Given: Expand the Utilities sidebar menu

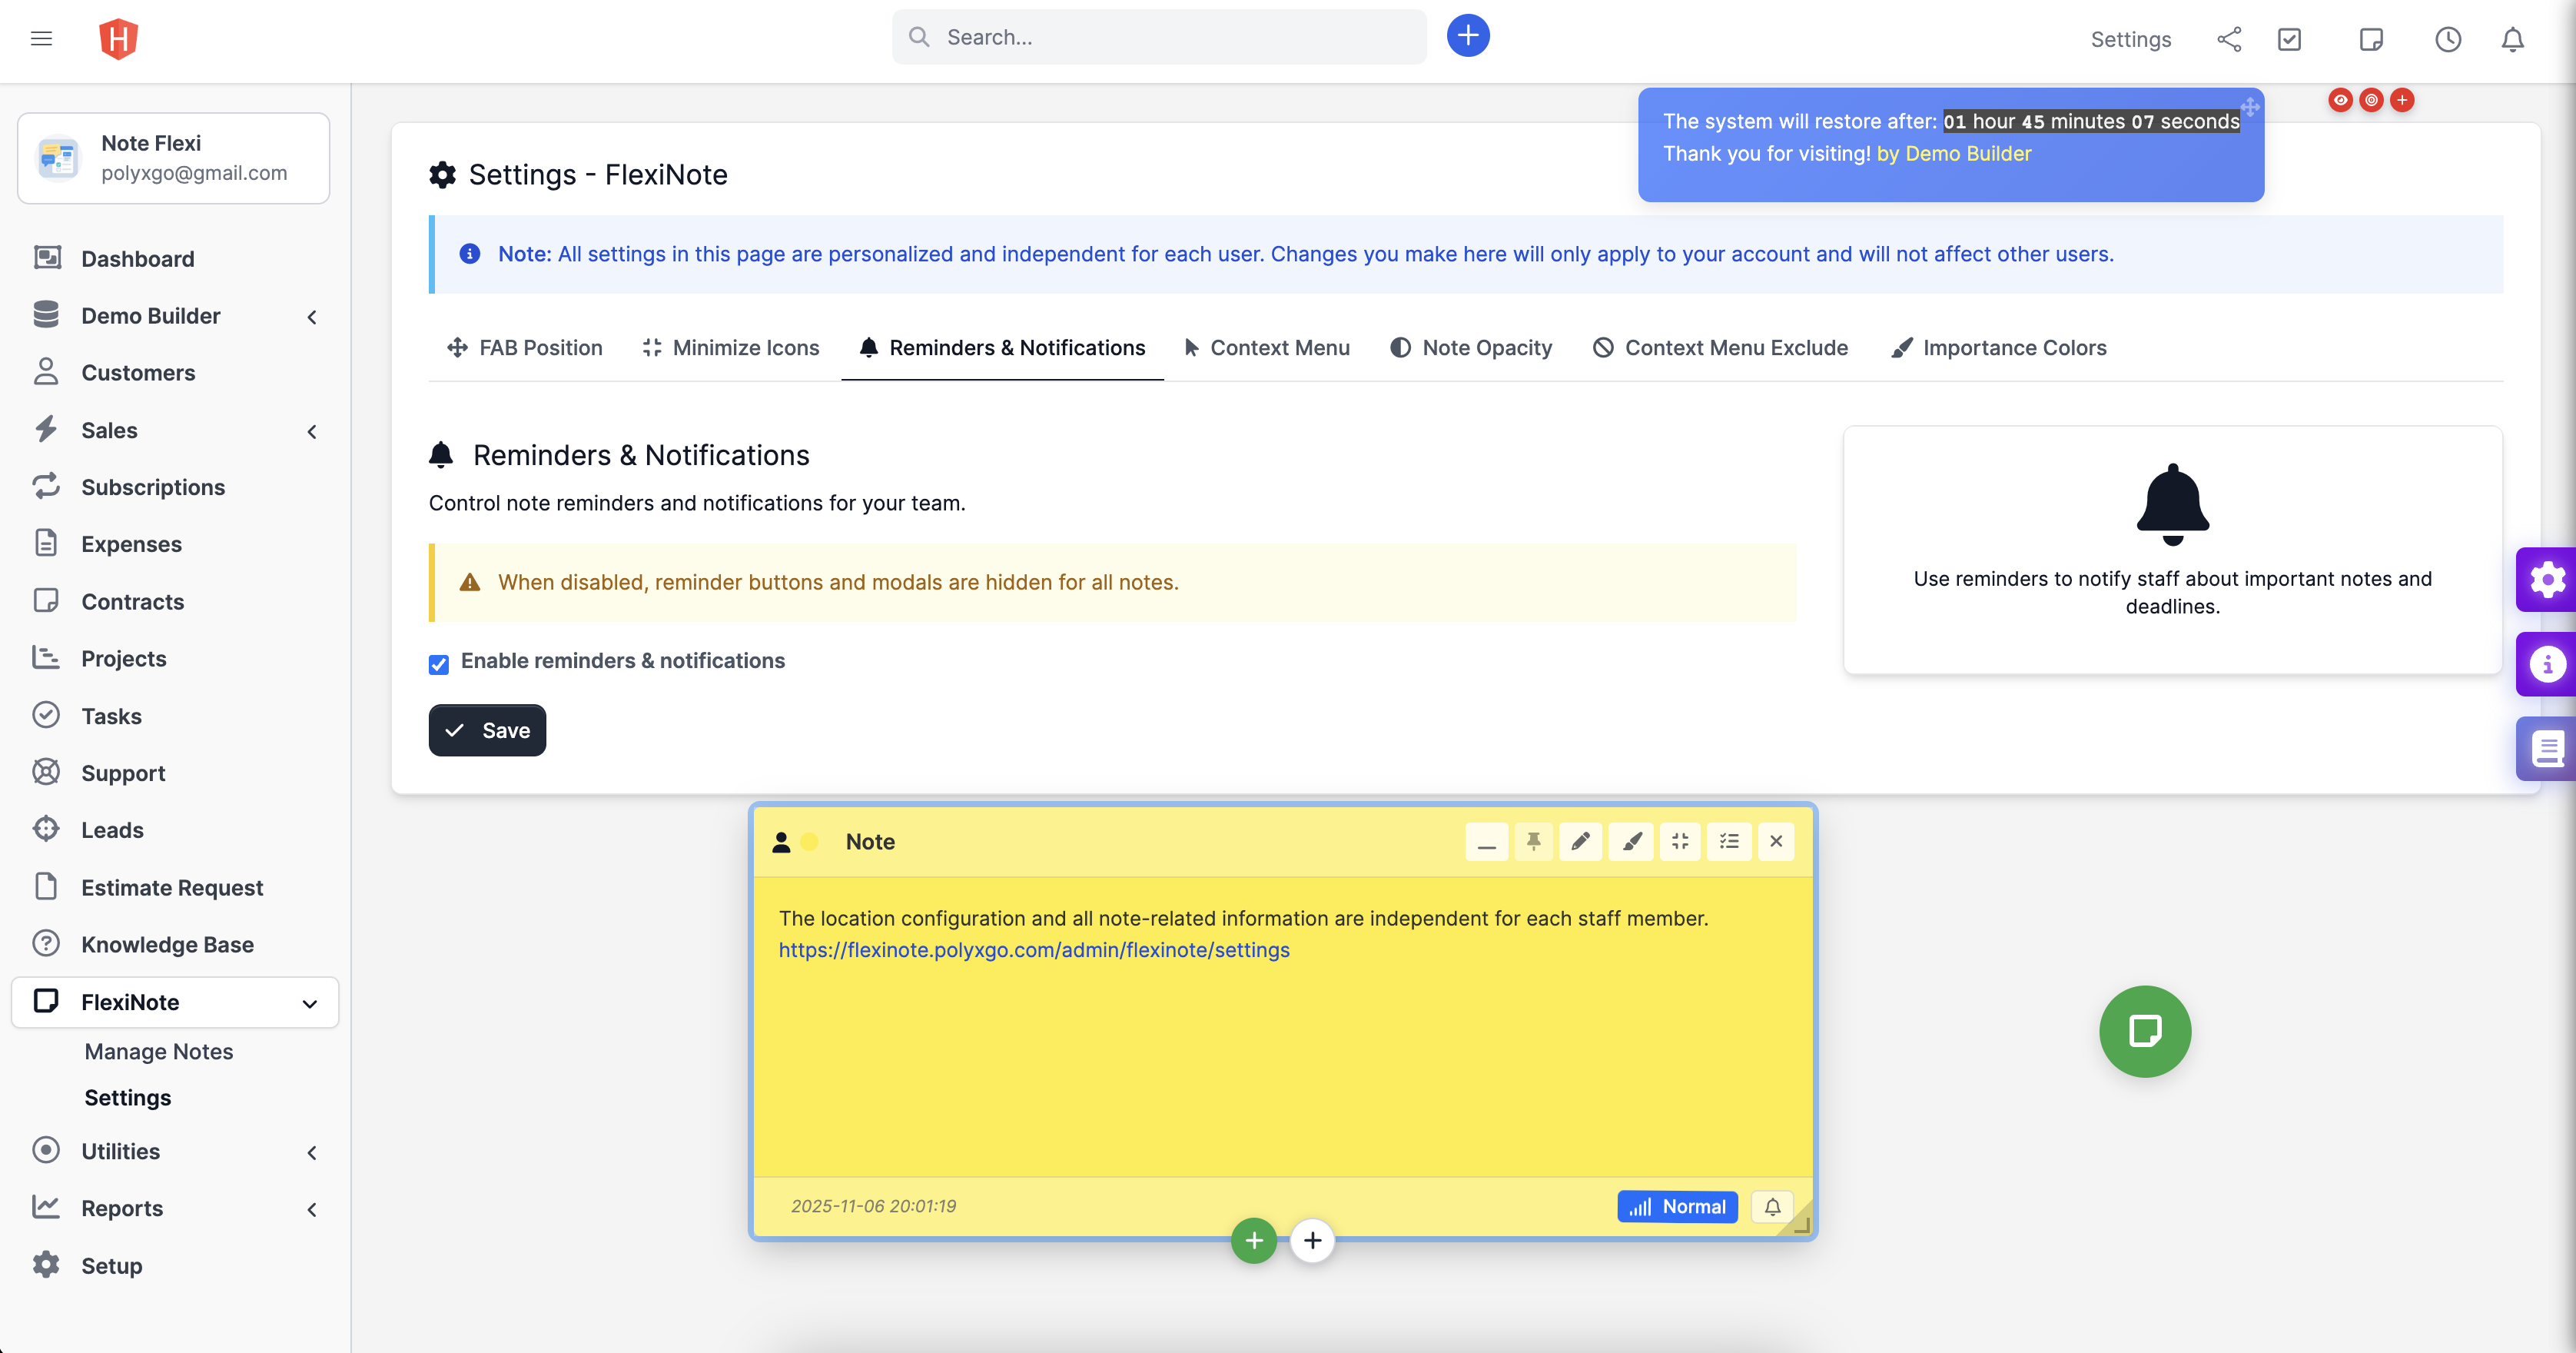Looking at the screenshot, I should (175, 1152).
